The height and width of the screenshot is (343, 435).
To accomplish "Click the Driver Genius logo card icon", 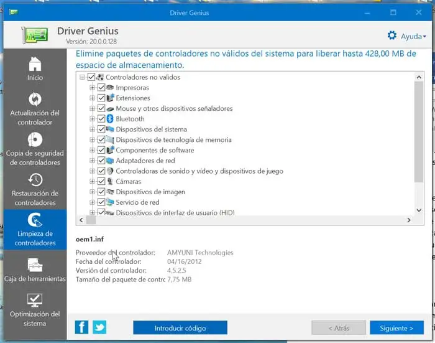I will [x=35, y=35].
